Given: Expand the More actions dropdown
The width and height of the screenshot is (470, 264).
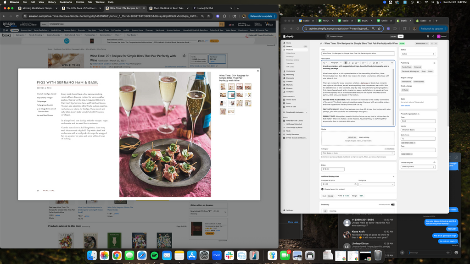Looking at the screenshot, I should [421, 44].
